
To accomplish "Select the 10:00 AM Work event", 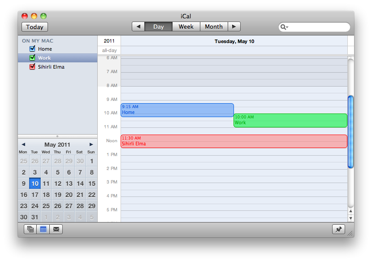I will (290, 120).
